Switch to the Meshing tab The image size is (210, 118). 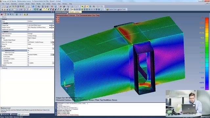(x=13, y=114)
